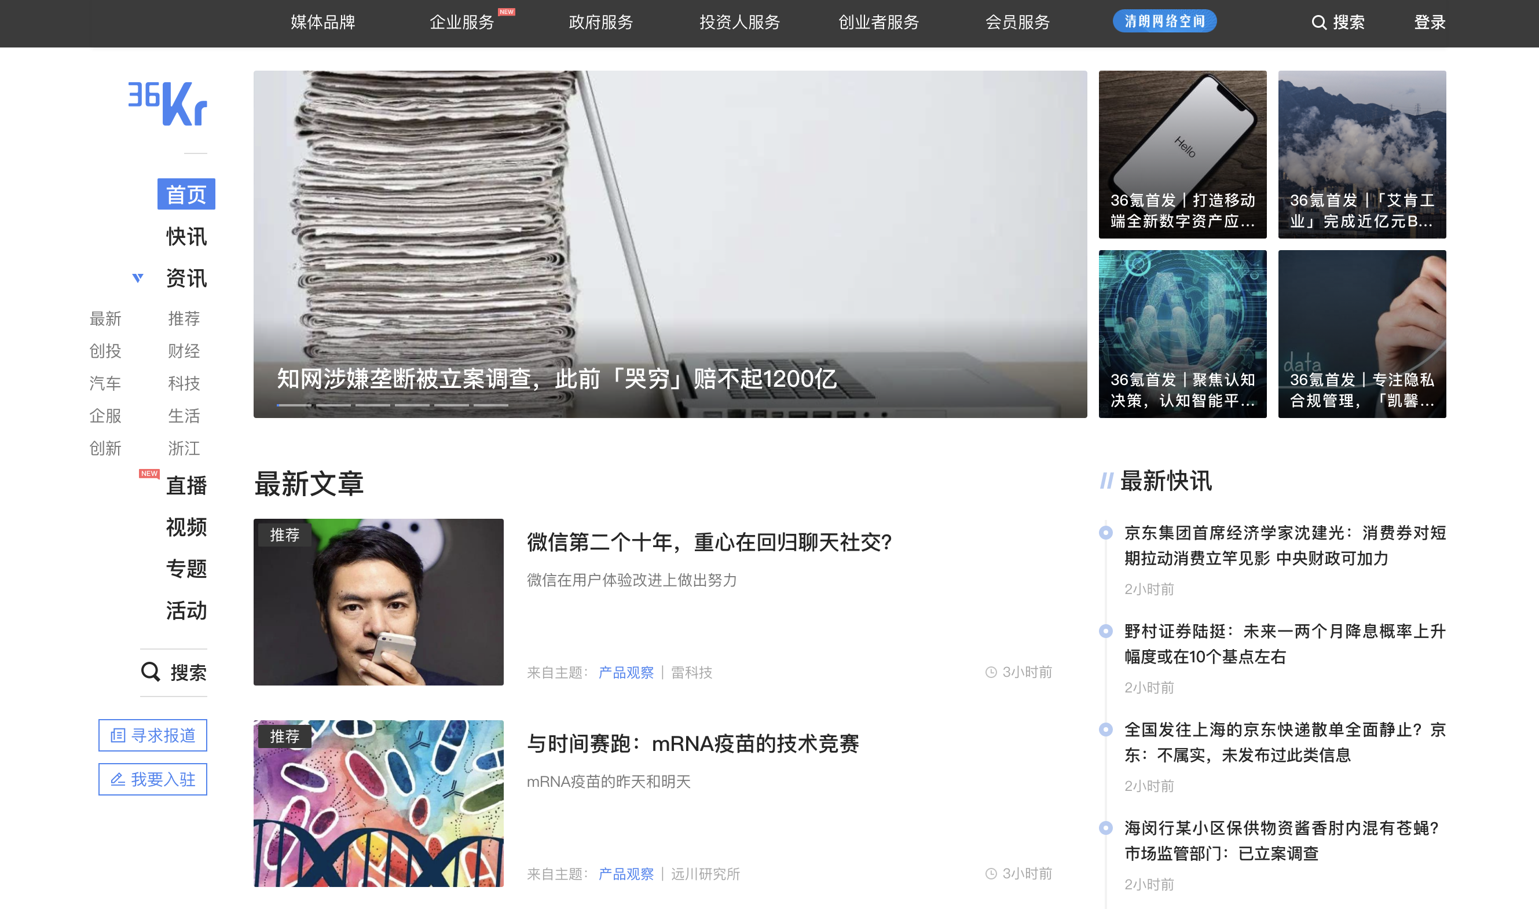
Task: Open the 专注隐私合规管理 card
Action: tap(1362, 334)
